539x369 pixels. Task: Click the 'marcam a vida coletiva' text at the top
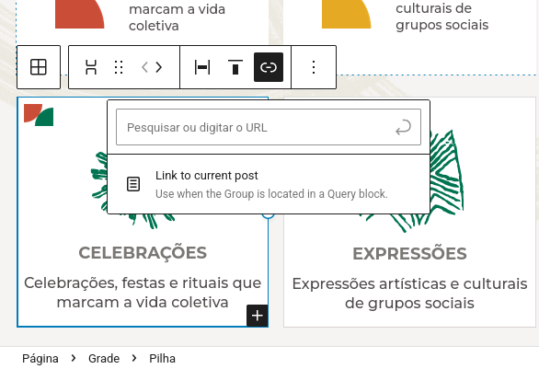click(x=177, y=17)
